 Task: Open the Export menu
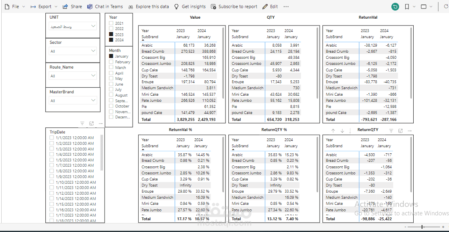coord(44,6)
